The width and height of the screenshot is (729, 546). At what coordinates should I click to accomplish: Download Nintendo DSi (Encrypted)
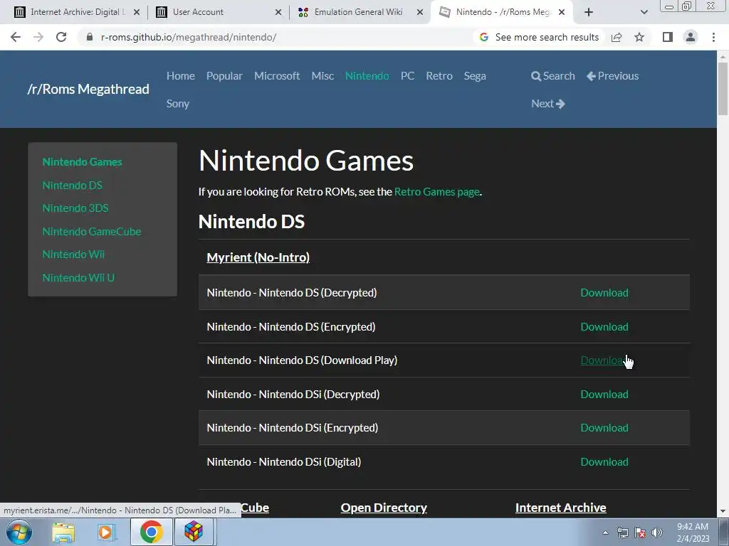[604, 427]
